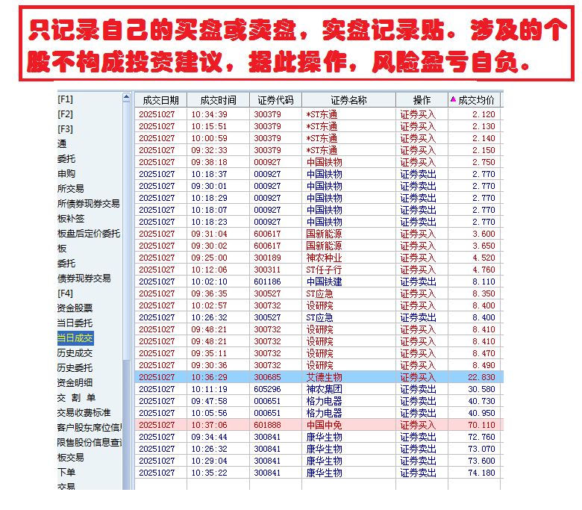Select the [F2] sidebar entry
The width and height of the screenshot is (582, 510).
[66, 114]
